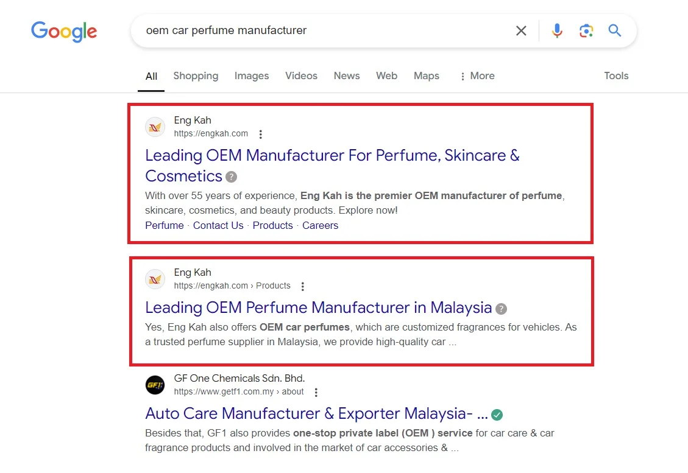Switch to the Shopping tab
This screenshot has width=688, height=473.
tap(196, 76)
